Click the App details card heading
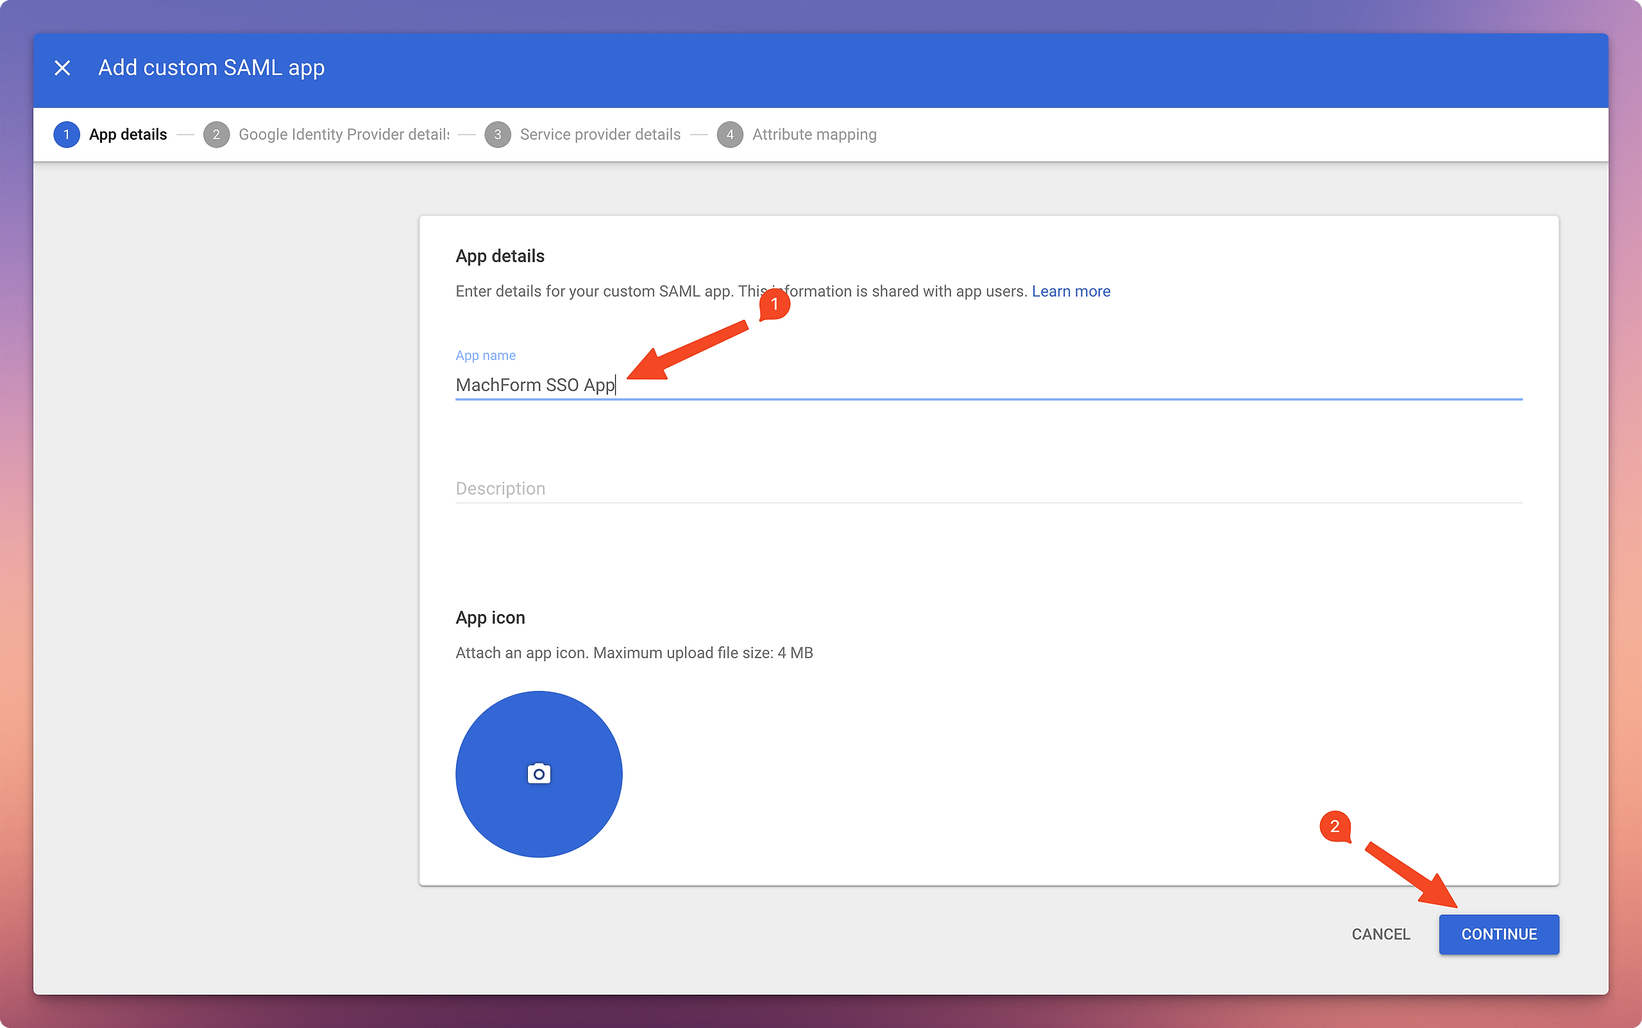Image resolution: width=1642 pixels, height=1028 pixels. (500, 256)
